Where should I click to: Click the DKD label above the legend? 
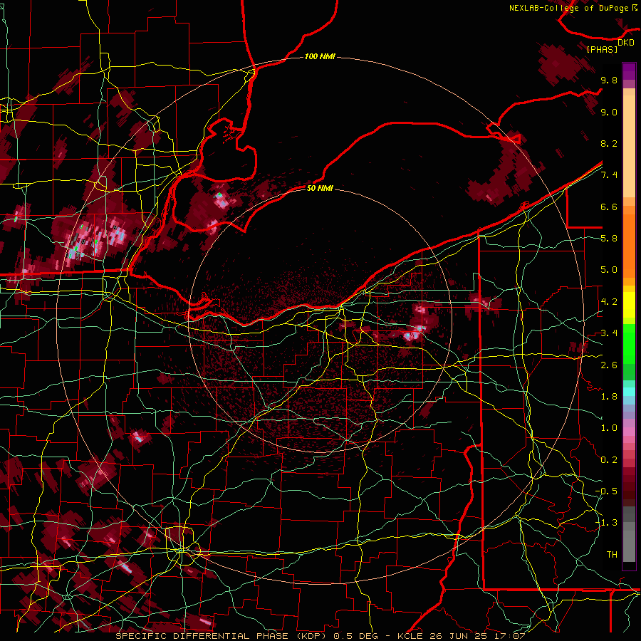click(625, 42)
